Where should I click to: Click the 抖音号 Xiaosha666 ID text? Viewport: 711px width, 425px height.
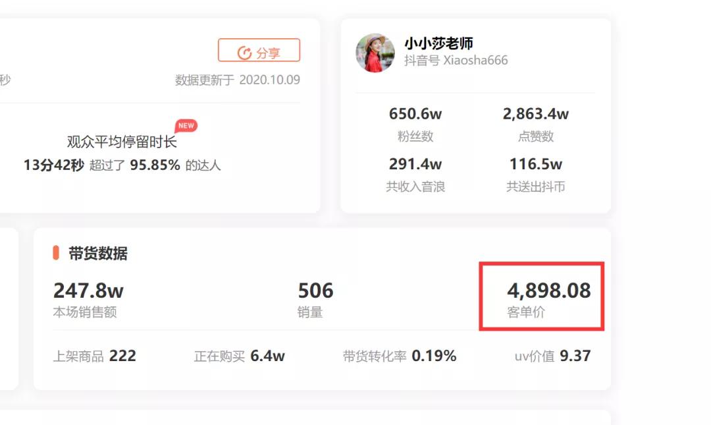(x=456, y=61)
